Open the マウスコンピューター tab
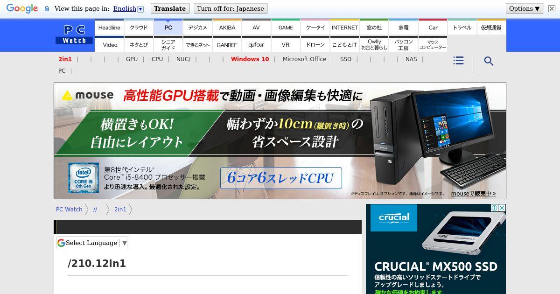Viewport: 560px width, 294px height. tap(433, 45)
